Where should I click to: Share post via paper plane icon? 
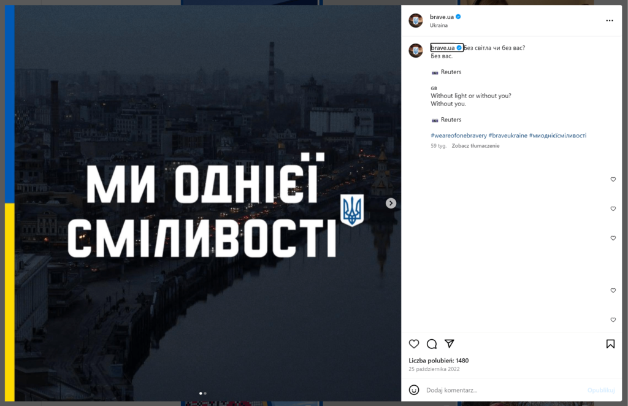tap(450, 343)
